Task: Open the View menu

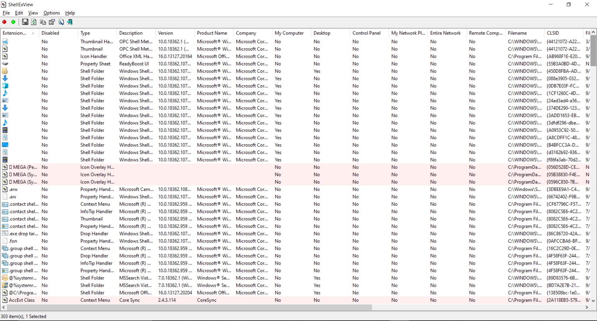Action: click(33, 13)
